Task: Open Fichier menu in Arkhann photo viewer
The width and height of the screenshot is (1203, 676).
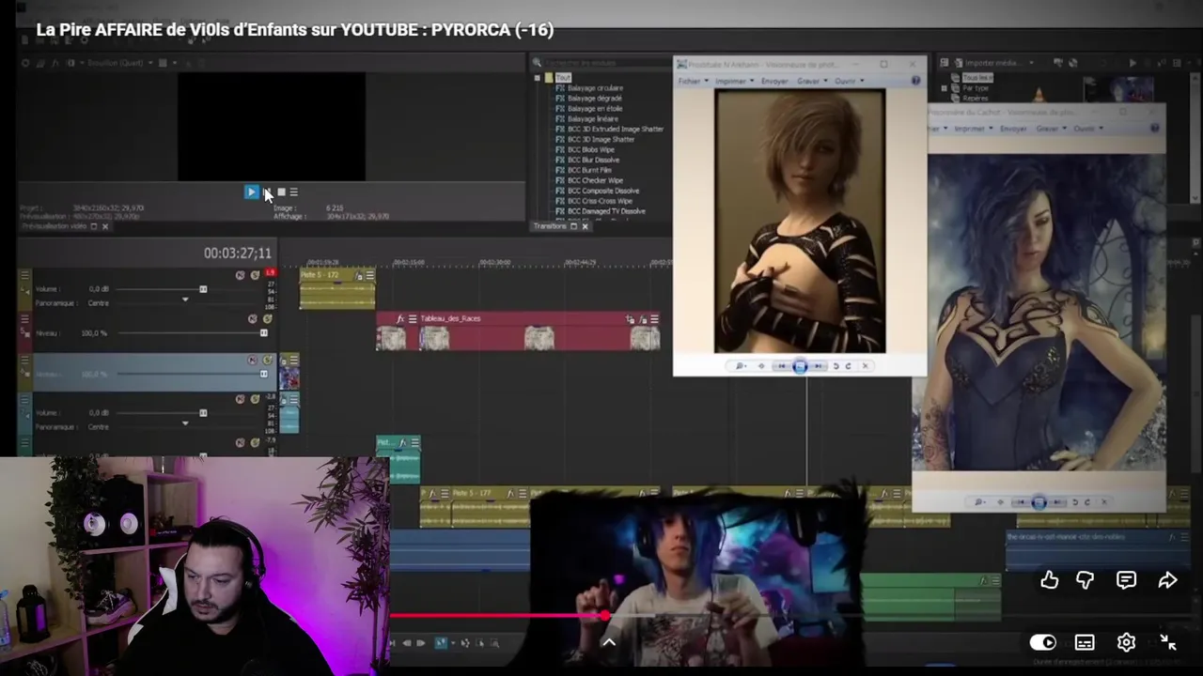Action: tap(692, 81)
